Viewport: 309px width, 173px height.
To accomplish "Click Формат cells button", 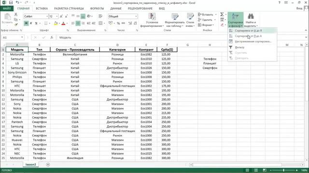I will pyautogui.click(x=206, y=25).
